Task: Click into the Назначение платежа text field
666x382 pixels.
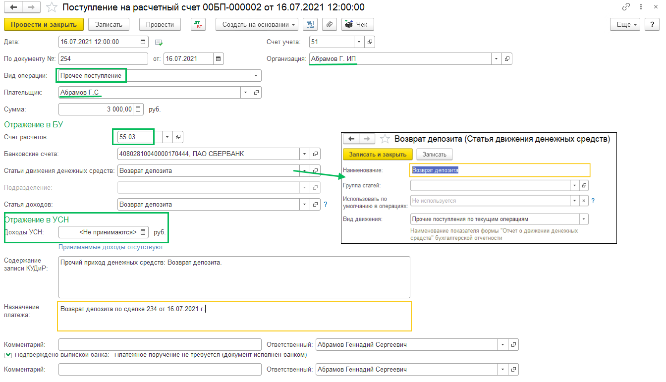Action: coord(234,316)
